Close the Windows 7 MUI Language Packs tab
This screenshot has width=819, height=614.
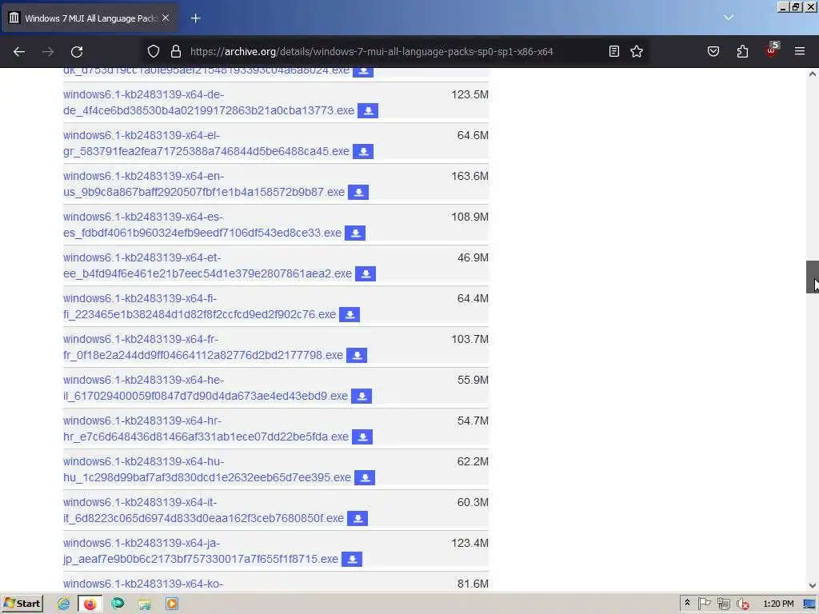[166, 18]
